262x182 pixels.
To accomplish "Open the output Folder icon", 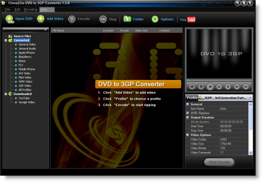I will tap(127, 19).
